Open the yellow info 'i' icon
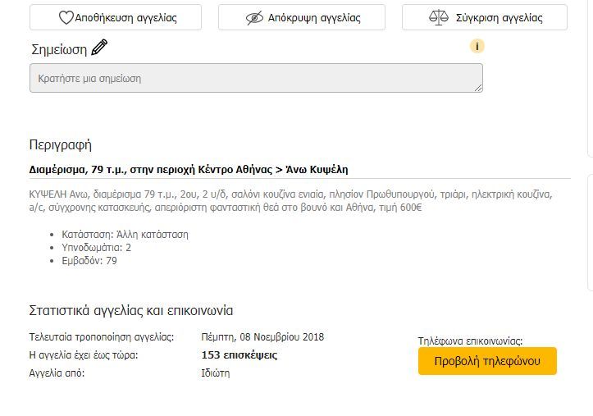Viewport: 593px width, 416px height. click(x=477, y=46)
